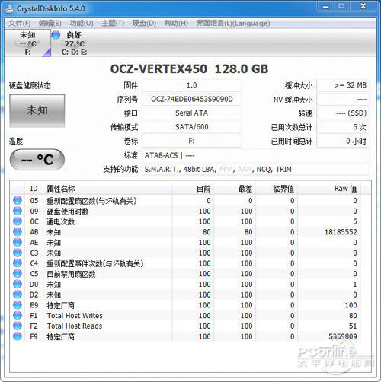381x382 pixels.
Task: Click the Raw 值 column header
Action: coord(329,189)
